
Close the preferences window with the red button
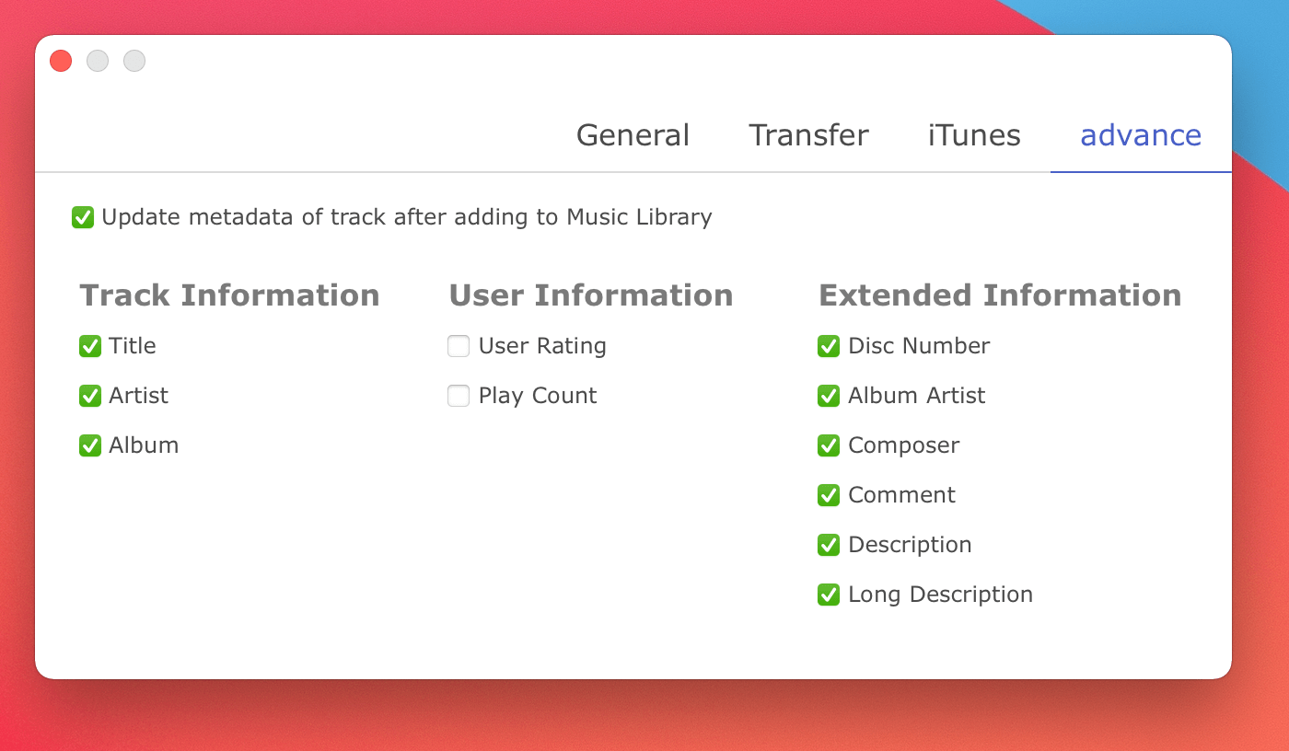[61, 61]
